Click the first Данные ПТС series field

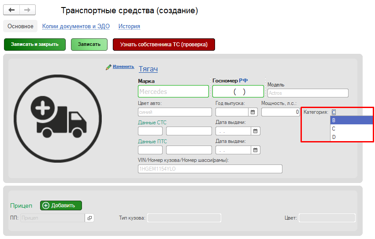(x=150, y=150)
